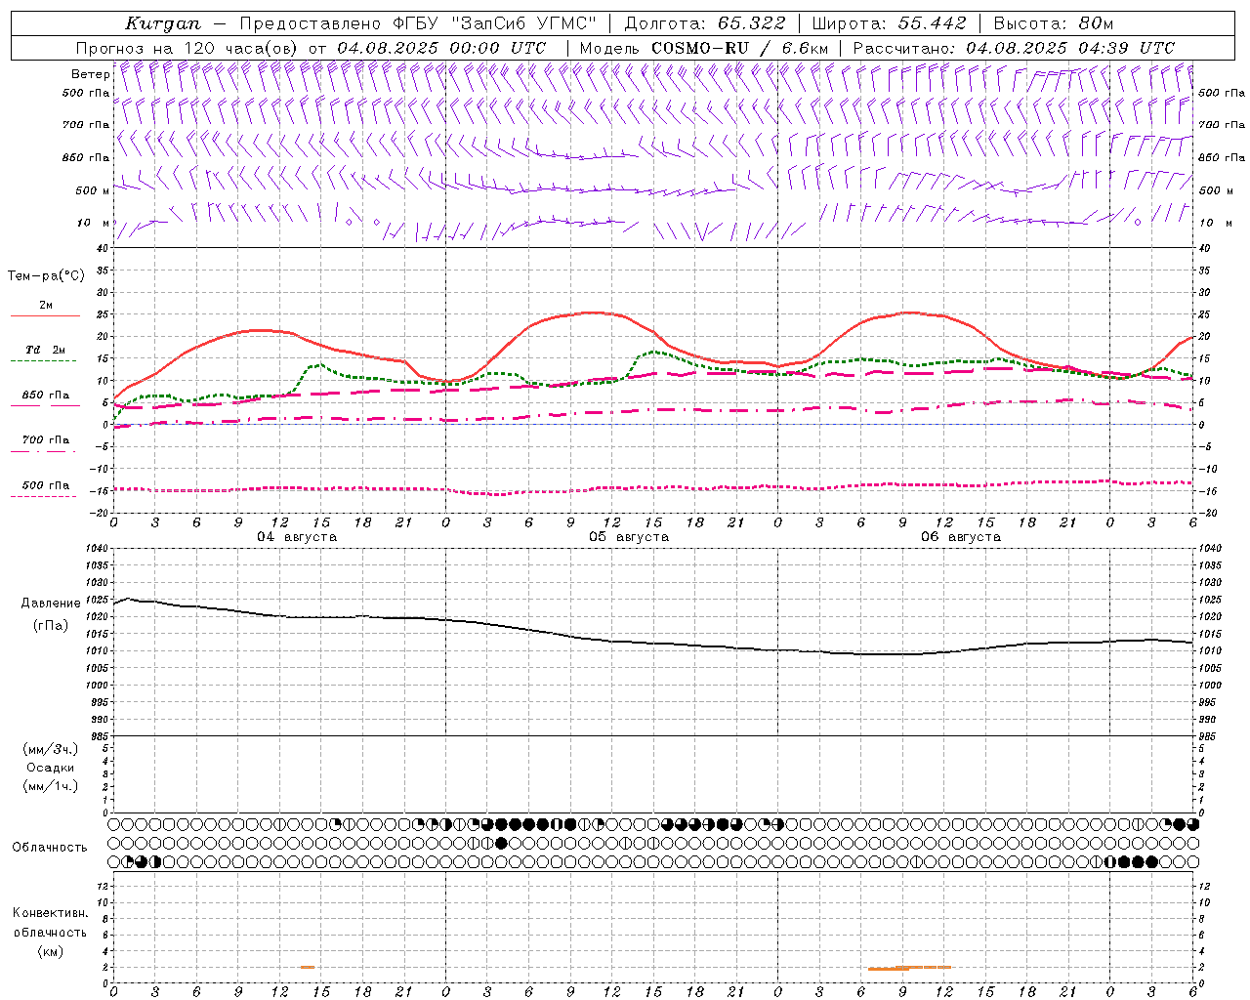1250x1000 pixels.
Task: Select the "(мм/3ч.)" precipitation unit label
Action: click(x=51, y=749)
